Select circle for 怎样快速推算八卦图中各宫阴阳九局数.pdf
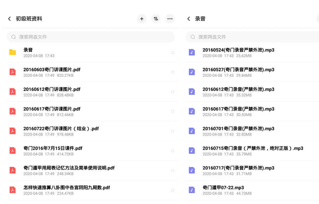This screenshot has height=204, width=319. click(x=173, y=190)
